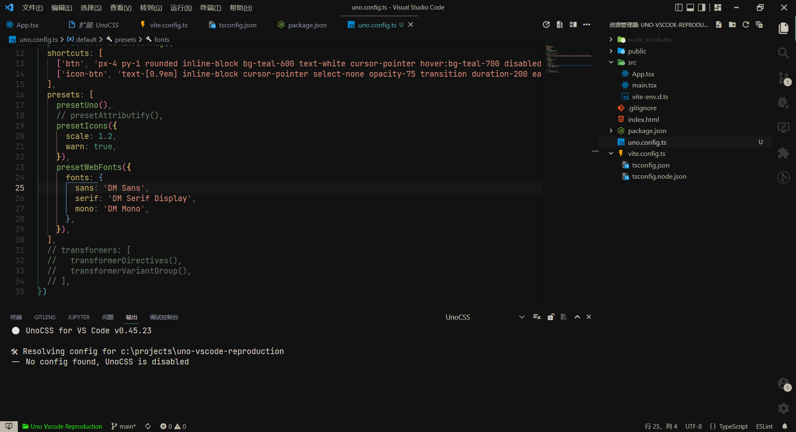Switch to the GITLENS panel tab
The height and width of the screenshot is (432, 796).
(x=45, y=317)
